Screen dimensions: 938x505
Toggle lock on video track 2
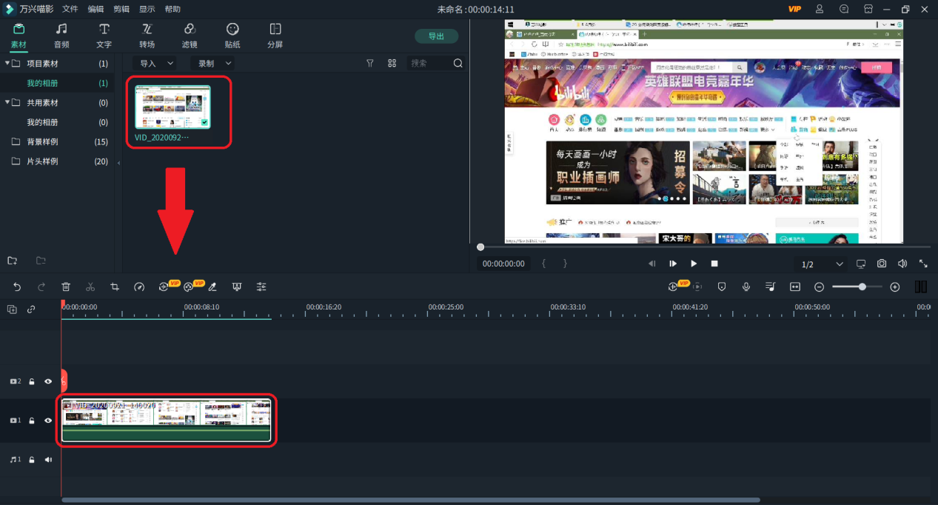click(32, 382)
